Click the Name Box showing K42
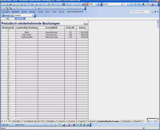This screenshot has width=160, height=130. pyautogui.click(x=8, y=19)
